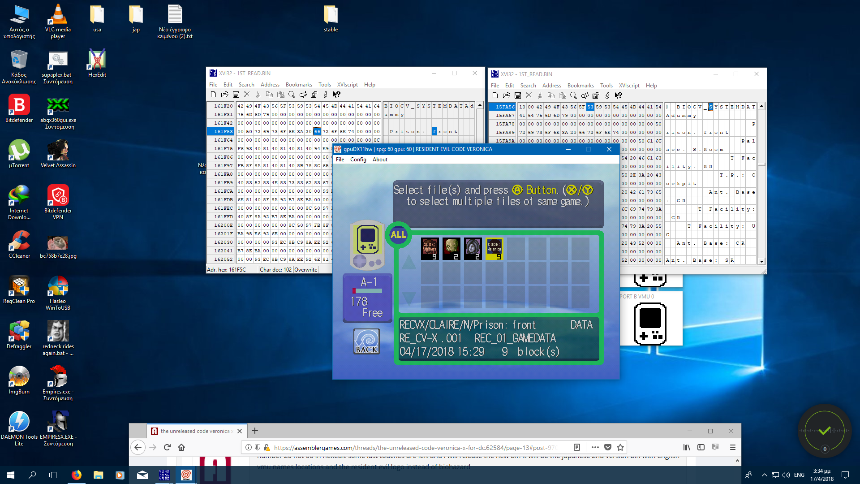The image size is (860, 484).
Task: Open About menu in emulator window
Action: pos(380,160)
